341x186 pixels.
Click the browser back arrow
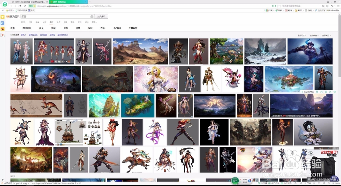point(11,6)
